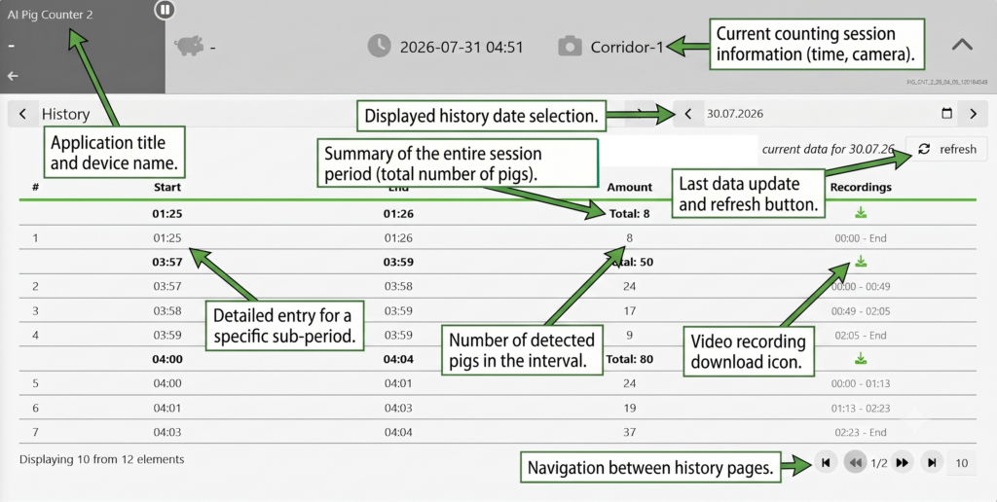Download recording for 01:25 session, Total: 8
The height and width of the screenshot is (502, 997).
861,213
